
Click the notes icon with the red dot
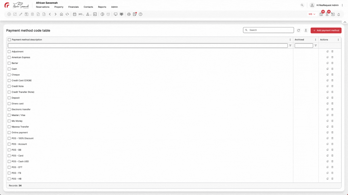click(x=135, y=14)
